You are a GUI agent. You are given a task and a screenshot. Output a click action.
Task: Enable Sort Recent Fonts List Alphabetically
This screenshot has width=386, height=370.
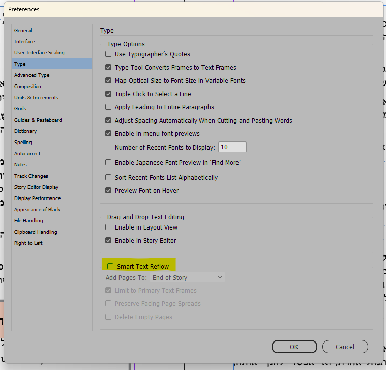click(108, 177)
